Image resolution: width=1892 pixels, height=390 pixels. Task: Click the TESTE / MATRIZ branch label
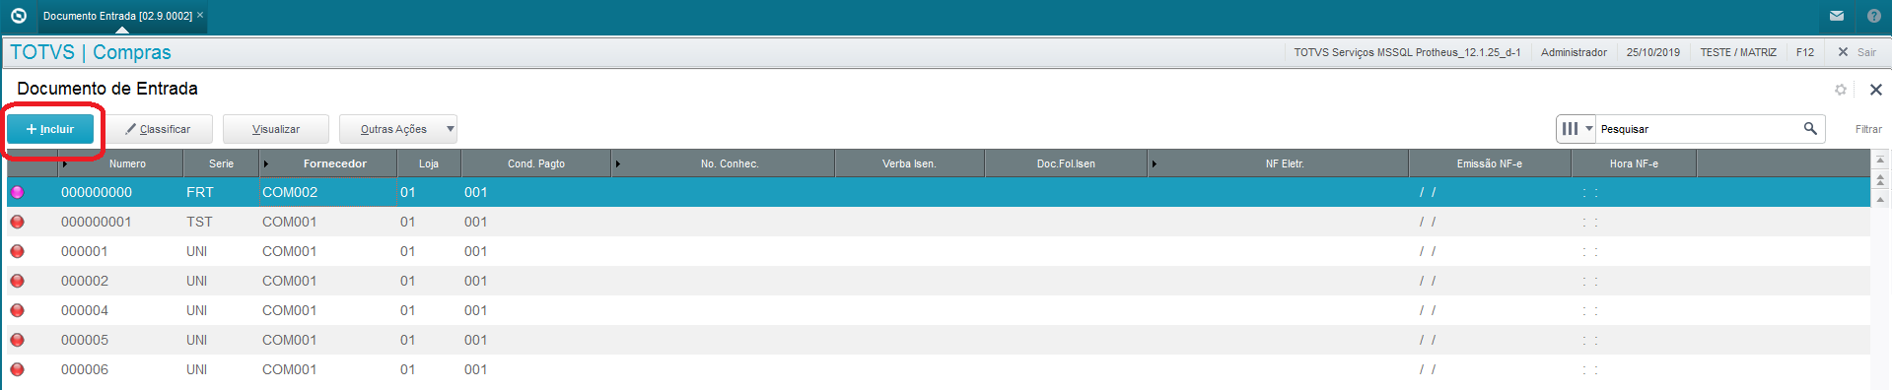point(1738,52)
